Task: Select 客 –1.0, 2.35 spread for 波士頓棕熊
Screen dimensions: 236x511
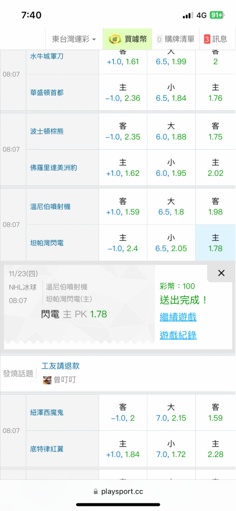Action: (x=123, y=131)
